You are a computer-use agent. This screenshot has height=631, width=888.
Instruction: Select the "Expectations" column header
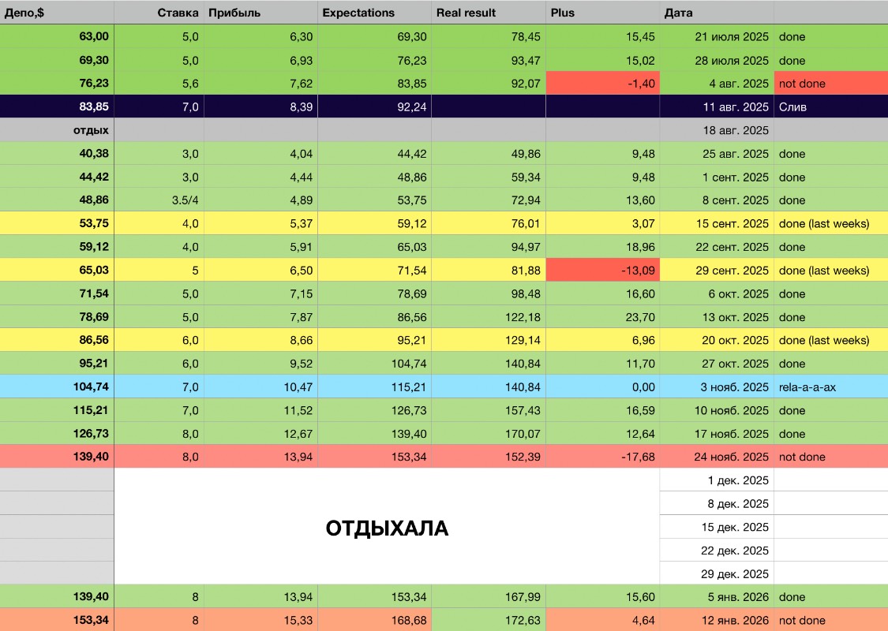[374, 13]
